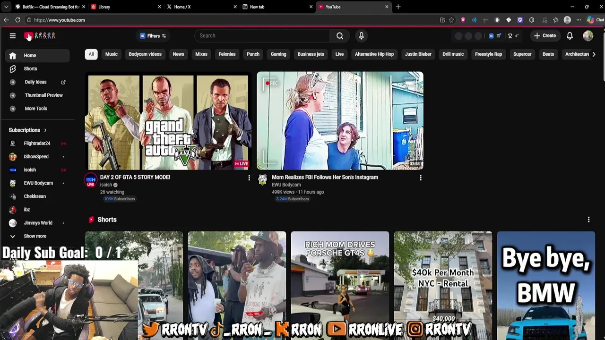Open Thumbnail Preview in sidebar
The image size is (605, 340).
coord(37,95)
